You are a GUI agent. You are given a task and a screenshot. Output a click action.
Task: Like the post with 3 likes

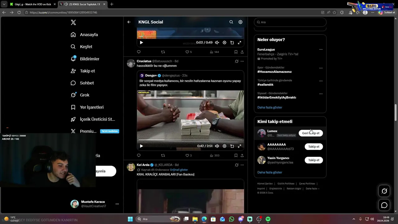click(x=188, y=155)
